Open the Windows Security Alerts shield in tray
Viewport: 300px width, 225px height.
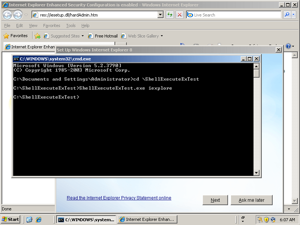coord(266,220)
